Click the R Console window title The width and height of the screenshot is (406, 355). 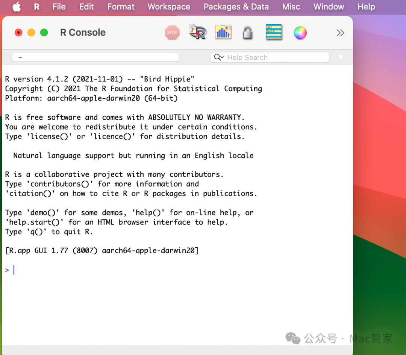click(x=83, y=33)
